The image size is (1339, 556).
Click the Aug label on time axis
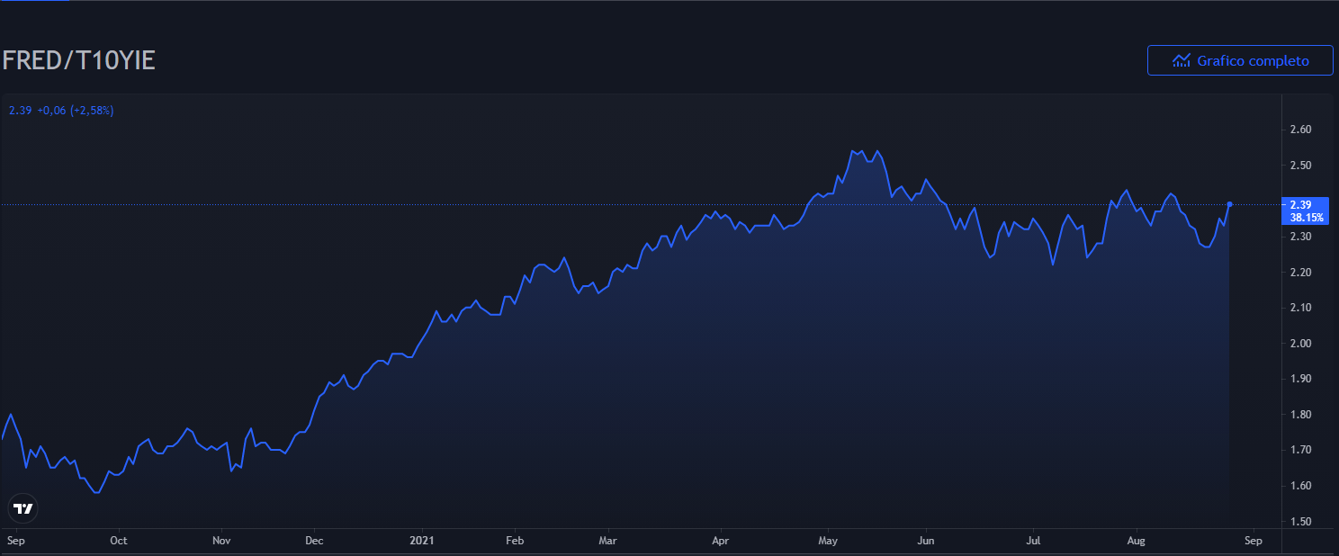(1136, 541)
